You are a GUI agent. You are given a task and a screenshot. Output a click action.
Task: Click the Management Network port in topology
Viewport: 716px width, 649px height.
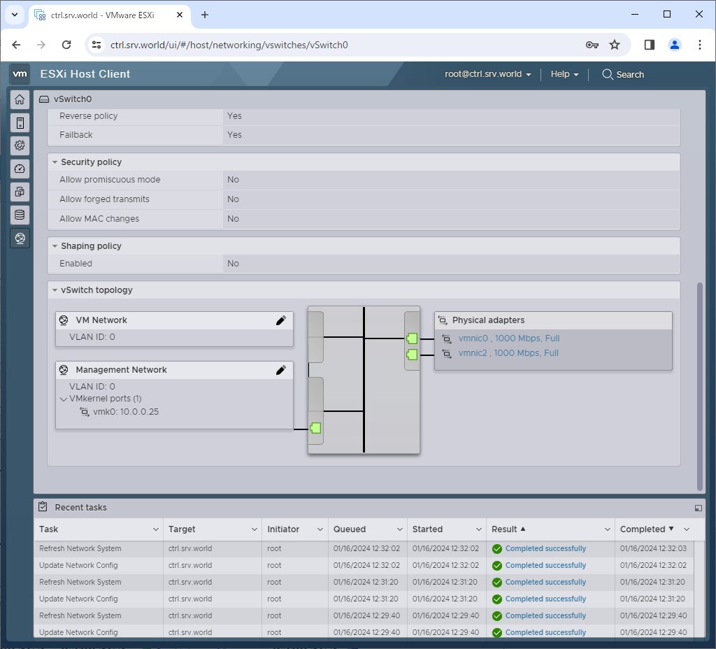(315, 429)
